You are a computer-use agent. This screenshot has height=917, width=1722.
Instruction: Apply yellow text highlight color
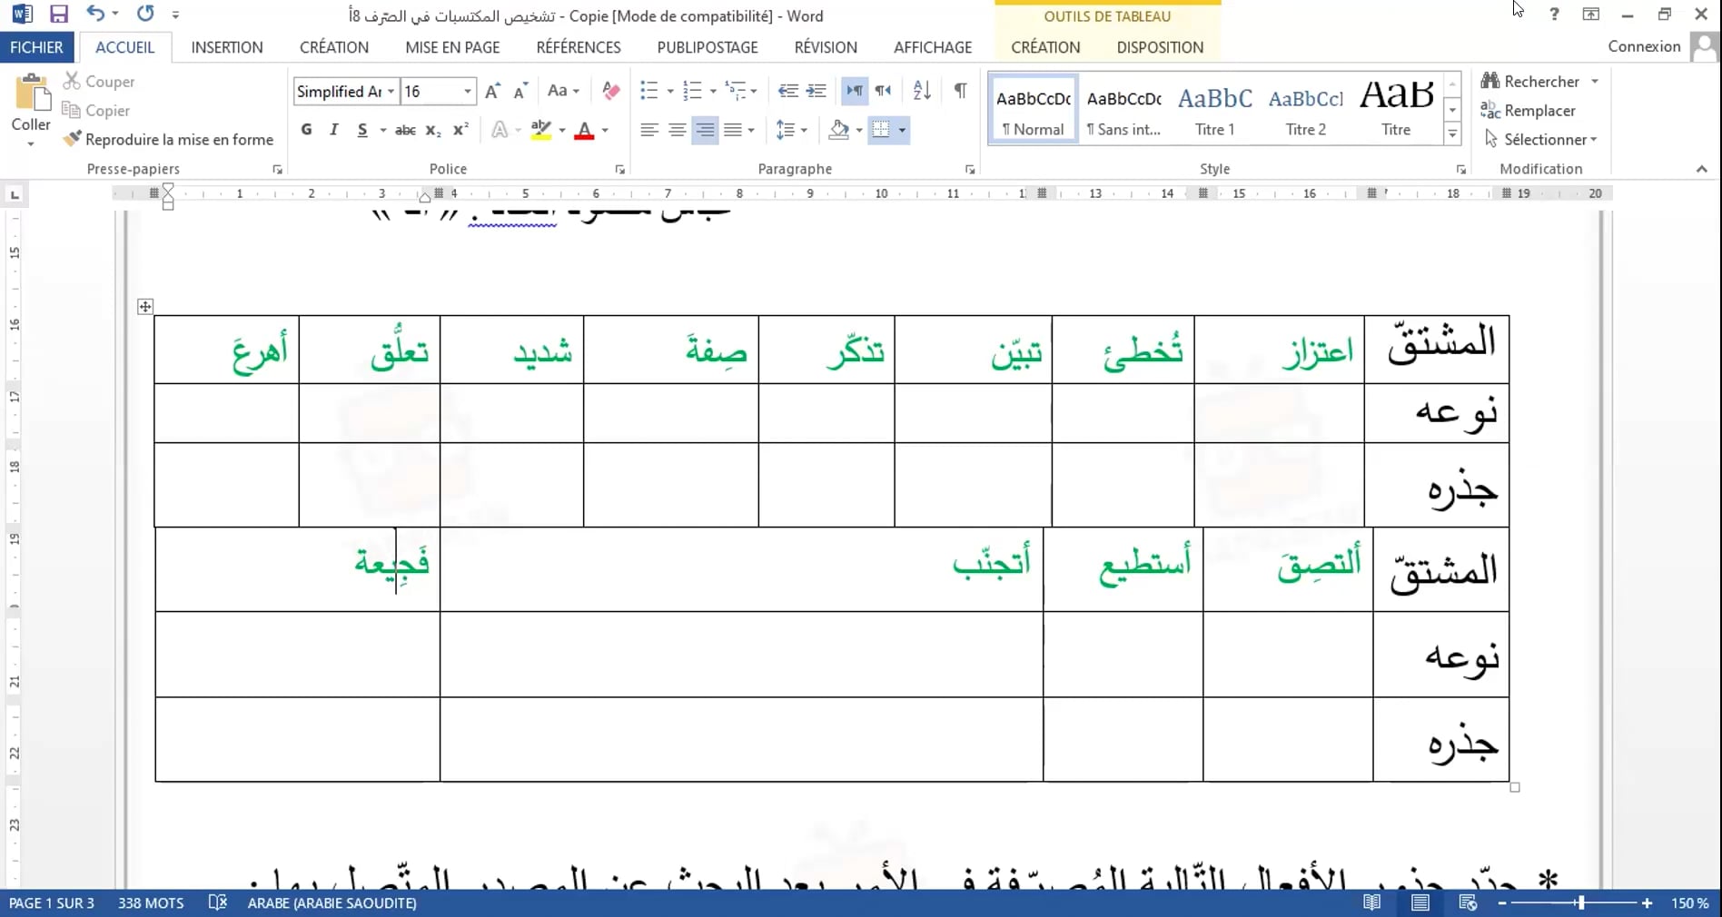click(541, 130)
